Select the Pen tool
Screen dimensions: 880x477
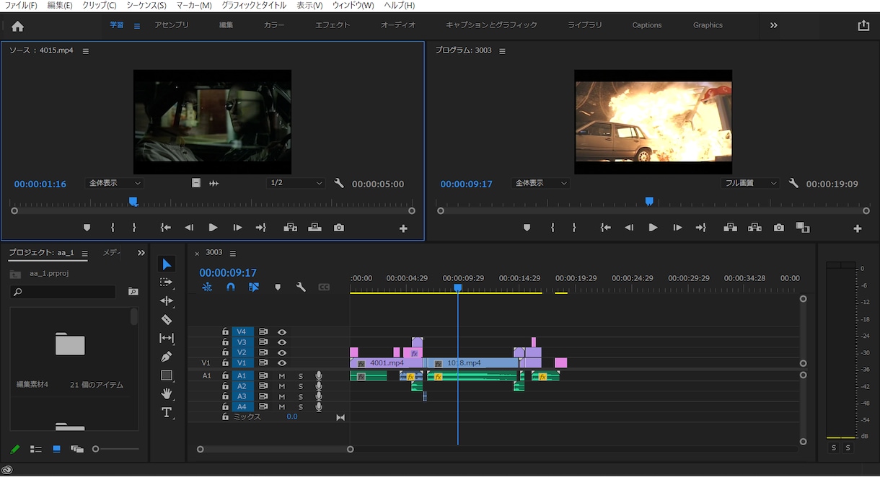(x=167, y=357)
